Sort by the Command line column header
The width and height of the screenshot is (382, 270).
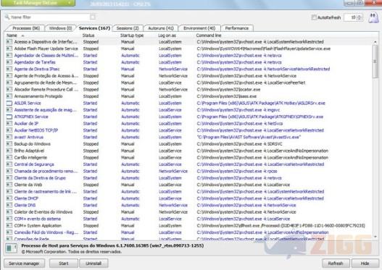209,35
